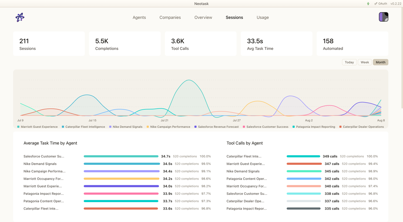Click the v0.2.22 version label
403x222 pixels.
[396, 4]
